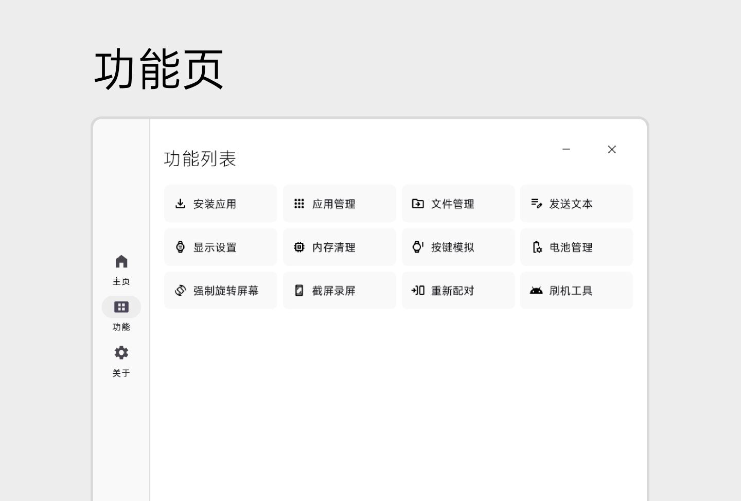Open the 内存清理 text label
741x501 pixels.
point(333,247)
